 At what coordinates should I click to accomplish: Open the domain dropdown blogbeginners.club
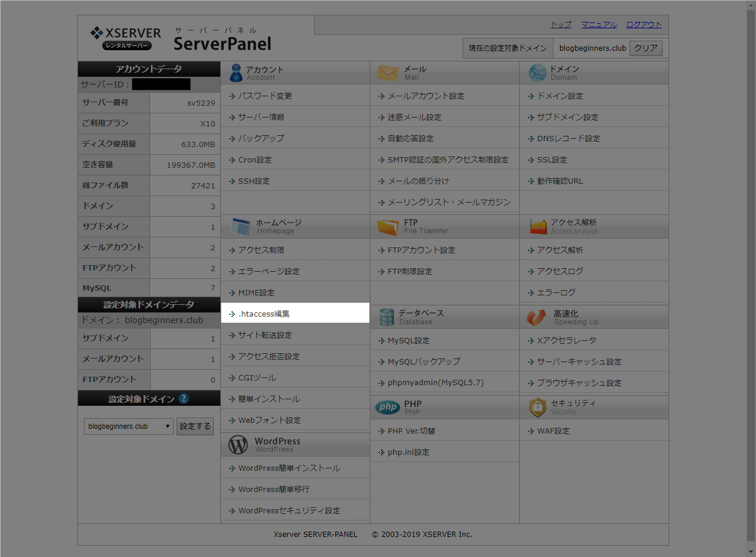[129, 426]
